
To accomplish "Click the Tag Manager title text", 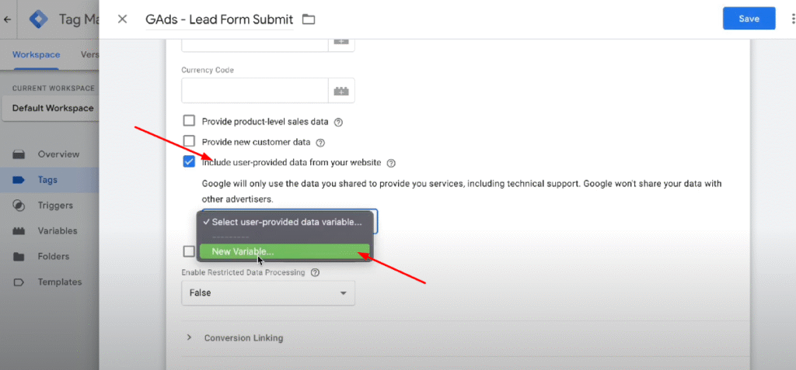I will tap(79, 19).
